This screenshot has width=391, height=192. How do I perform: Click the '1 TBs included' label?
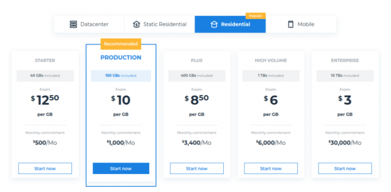click(271, 75)
